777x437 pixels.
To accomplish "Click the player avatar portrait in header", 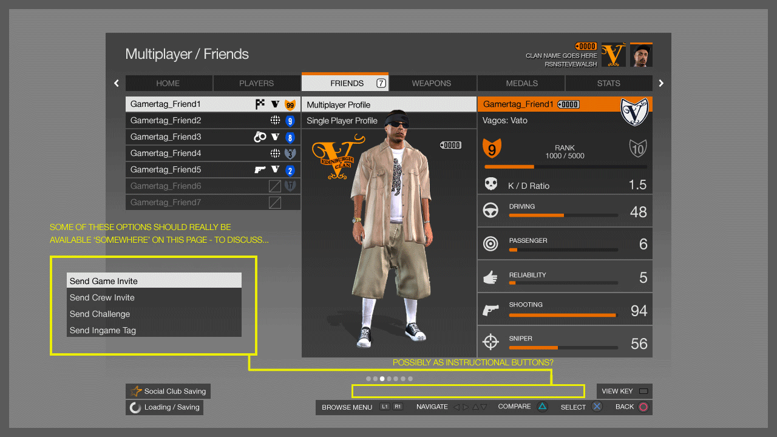I will [x=641, y=55].
